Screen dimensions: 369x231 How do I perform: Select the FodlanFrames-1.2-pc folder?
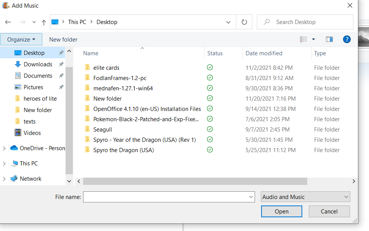120,78
